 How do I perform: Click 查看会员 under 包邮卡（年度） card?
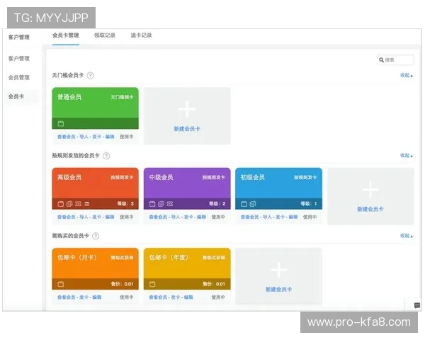pos(158,297)
